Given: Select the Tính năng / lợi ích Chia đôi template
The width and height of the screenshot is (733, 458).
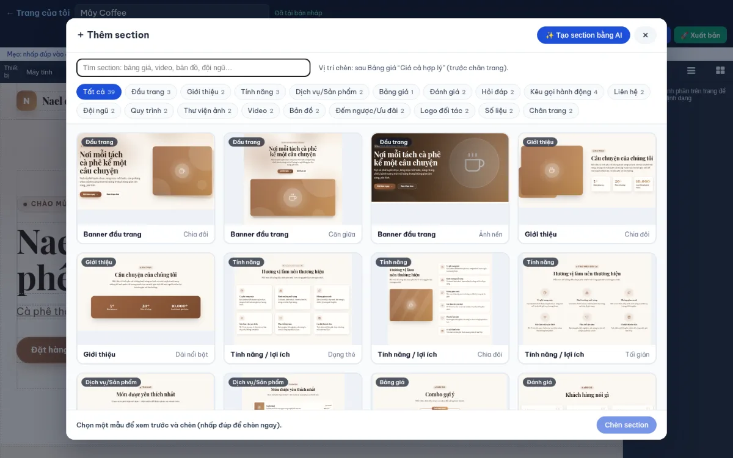Looking at the screenshot, I should 440,308.
